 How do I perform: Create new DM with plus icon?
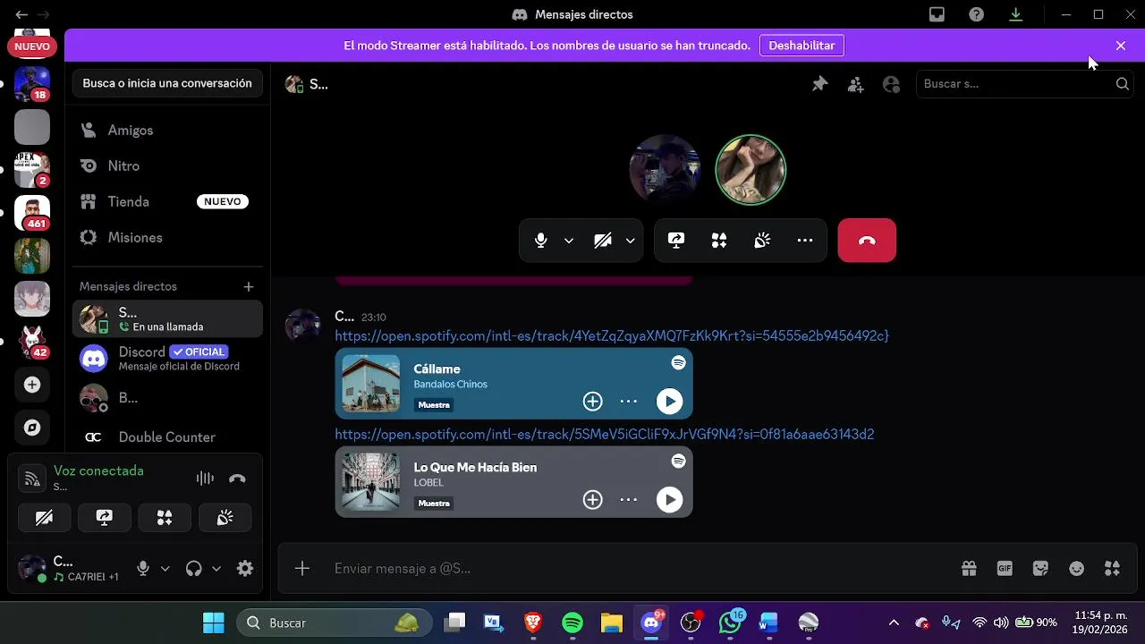[x=249, y=287]
